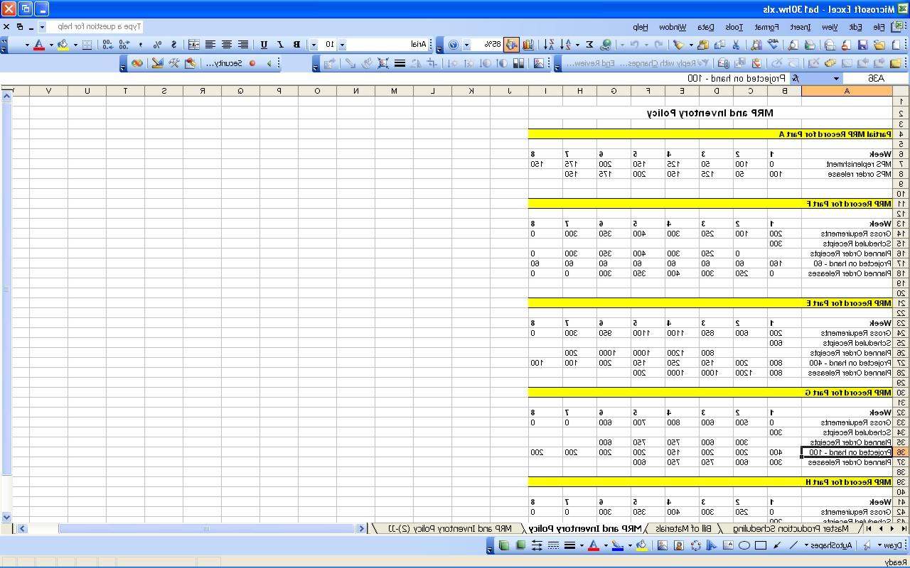Screen dimensions: 910x568
Task: Run the ABC Spelling check icon
Action: tap(773, 44)
